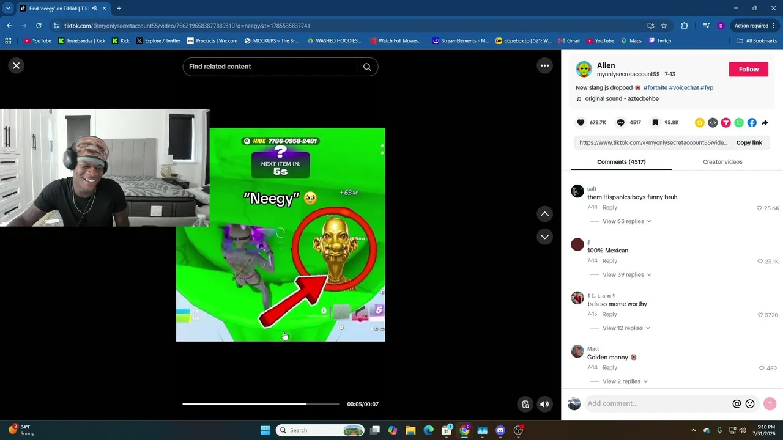Reload the TikTok page
The height and width of the screenshot is (440, 783).
click(39, 26)
